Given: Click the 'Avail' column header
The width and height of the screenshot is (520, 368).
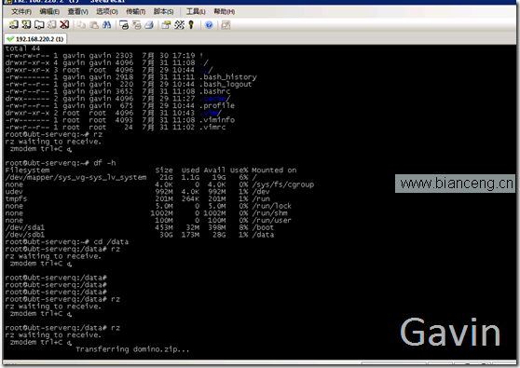Looking at the screenshot, I should pos(214,170).
